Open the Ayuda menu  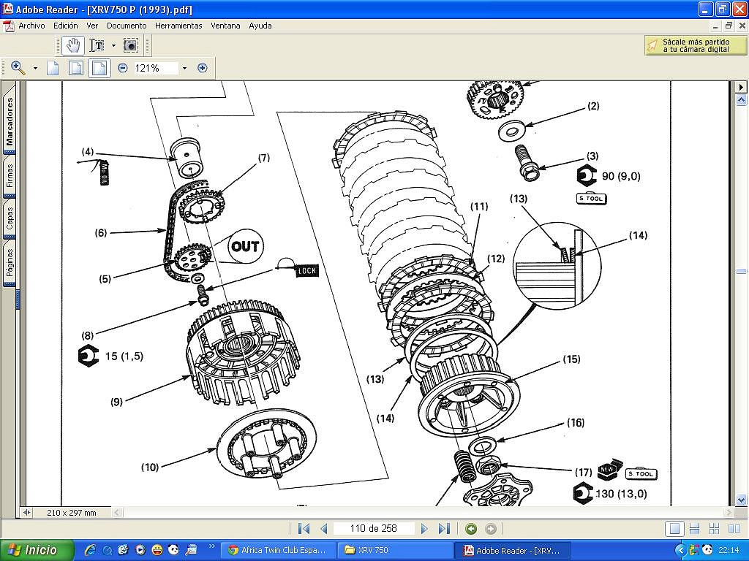[x=260, y=26]
